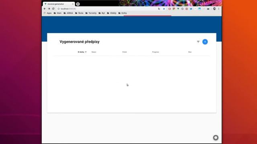Focus the localhost address bar

[106, 9]
